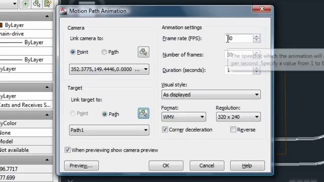Toggle the When previewing show camera preview checkbox
324x182 pixels.
tap(67, 150)
